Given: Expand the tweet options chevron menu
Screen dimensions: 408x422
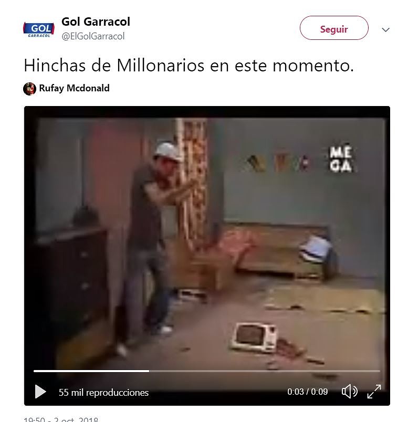Looking at the screenshot, I should pos(385,29).
